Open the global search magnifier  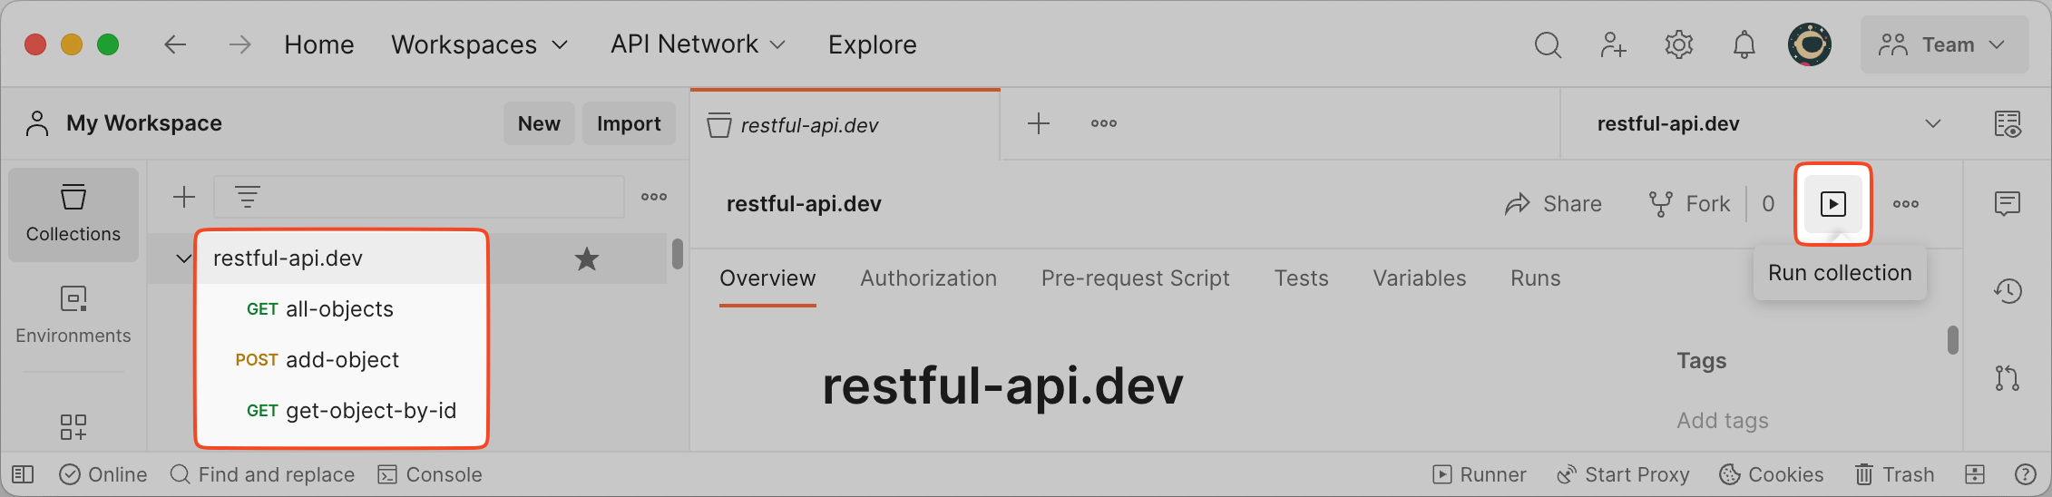[x=1548, y=44]
